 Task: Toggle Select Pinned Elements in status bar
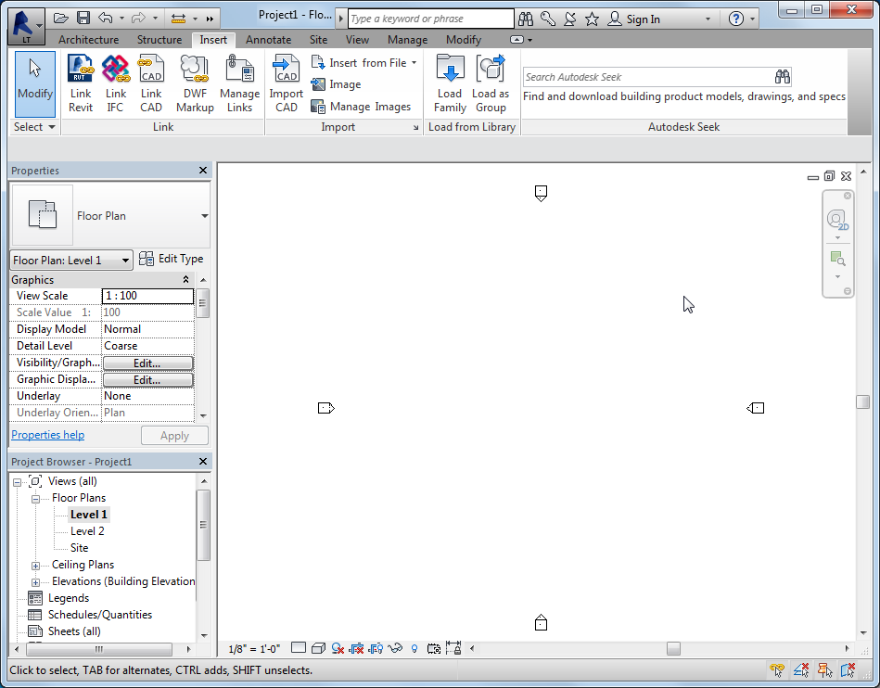click(x=824, y=669)
